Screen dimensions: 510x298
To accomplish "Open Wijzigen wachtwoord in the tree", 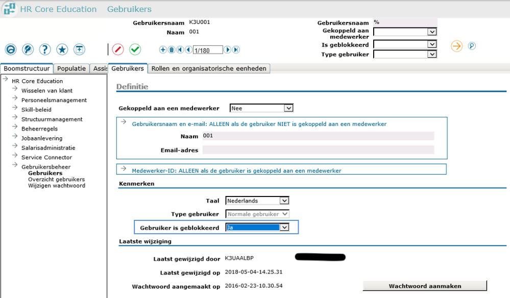I will (x=57, y=186).
